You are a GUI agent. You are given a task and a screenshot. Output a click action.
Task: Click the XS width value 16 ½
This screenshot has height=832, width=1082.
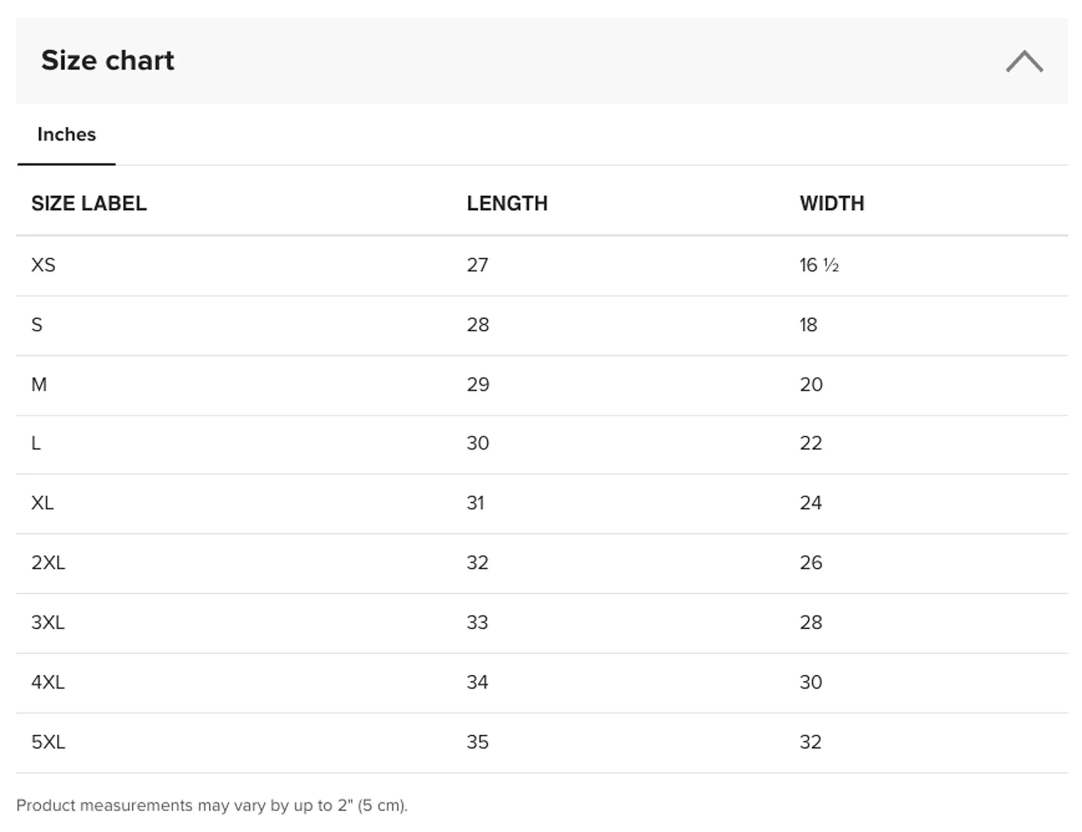coord(819,265)
